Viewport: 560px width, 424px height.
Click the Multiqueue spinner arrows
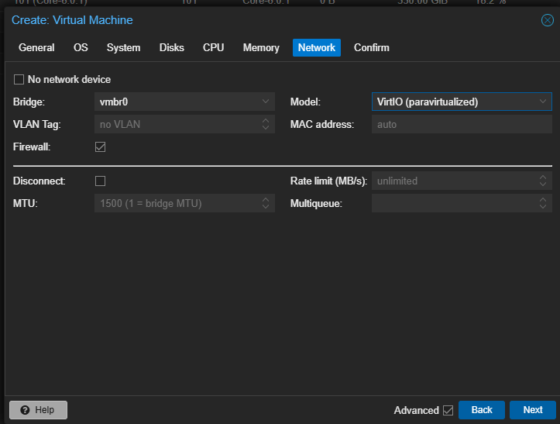click(543, 203)
